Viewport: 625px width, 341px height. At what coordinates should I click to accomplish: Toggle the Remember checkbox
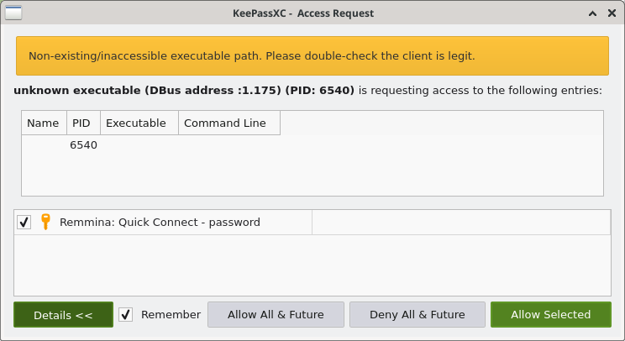[126, 315]
